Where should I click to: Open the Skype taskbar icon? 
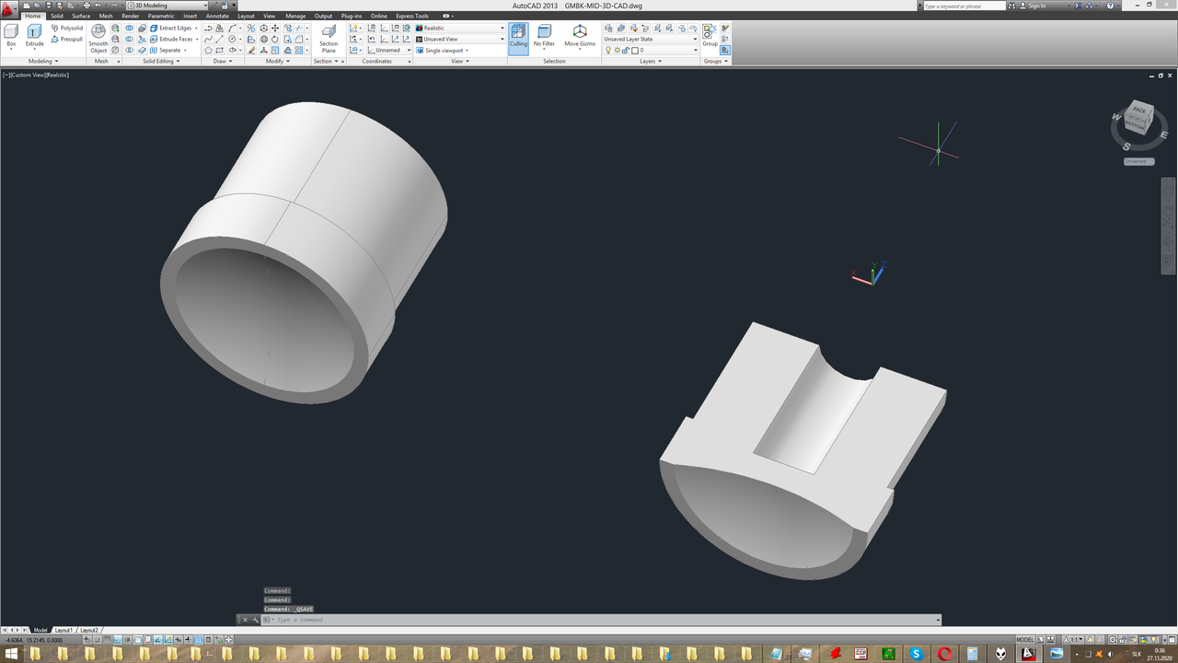(917, 654)
